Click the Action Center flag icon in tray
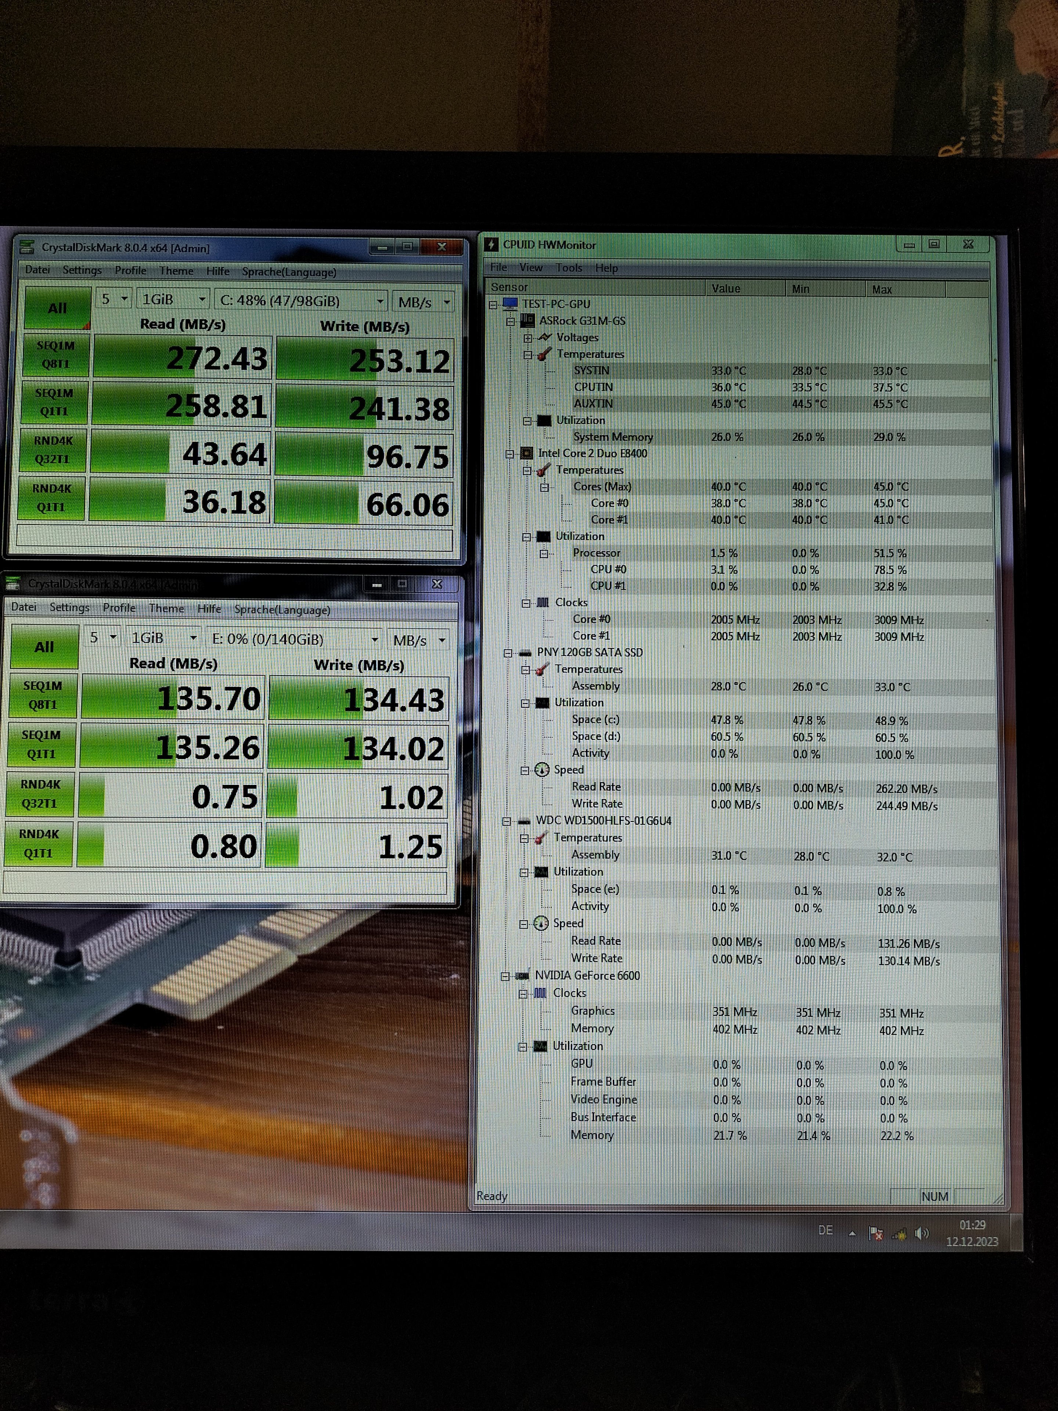The height and width of the screenshot is (1411, 1058). 876,1233
